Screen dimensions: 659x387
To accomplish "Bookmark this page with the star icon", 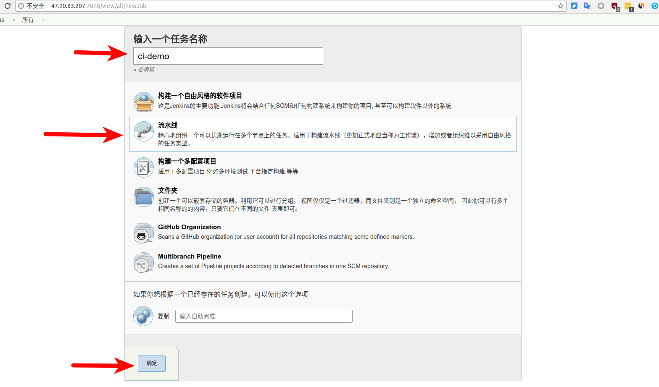I will pyautogui.click(x=561, y=6).
